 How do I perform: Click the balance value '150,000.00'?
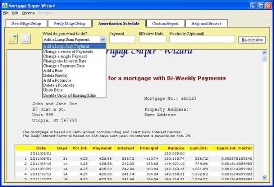point(174,153)
